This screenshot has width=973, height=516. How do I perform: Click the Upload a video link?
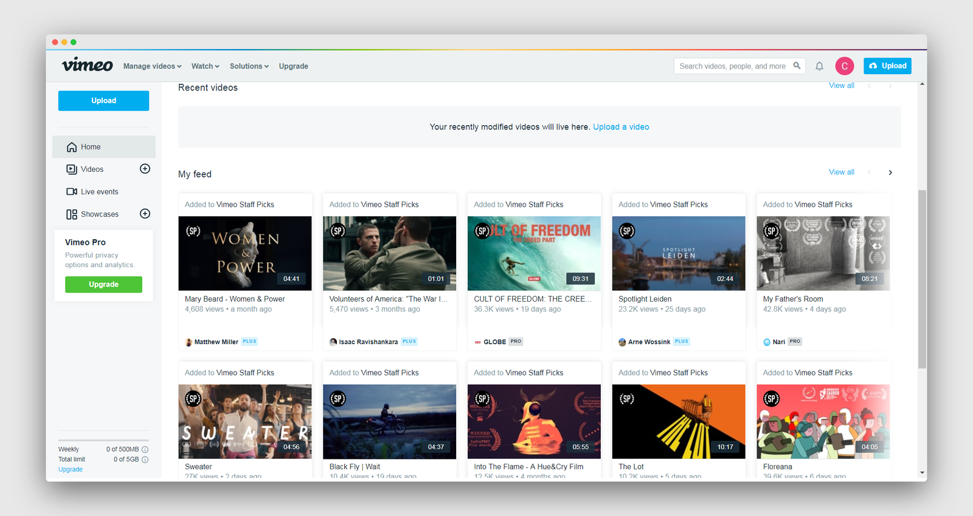pyautogui.click(x=621, y=127)
